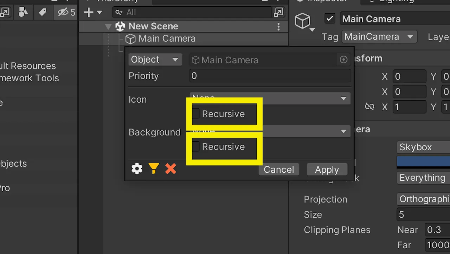Click the hidden objects eye icon showing 5

(x=66, y=13)
